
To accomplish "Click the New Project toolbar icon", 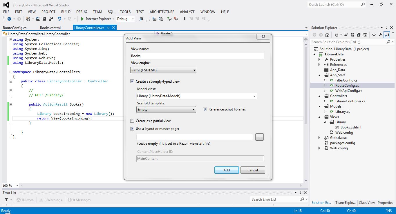I will coord(28,19).
